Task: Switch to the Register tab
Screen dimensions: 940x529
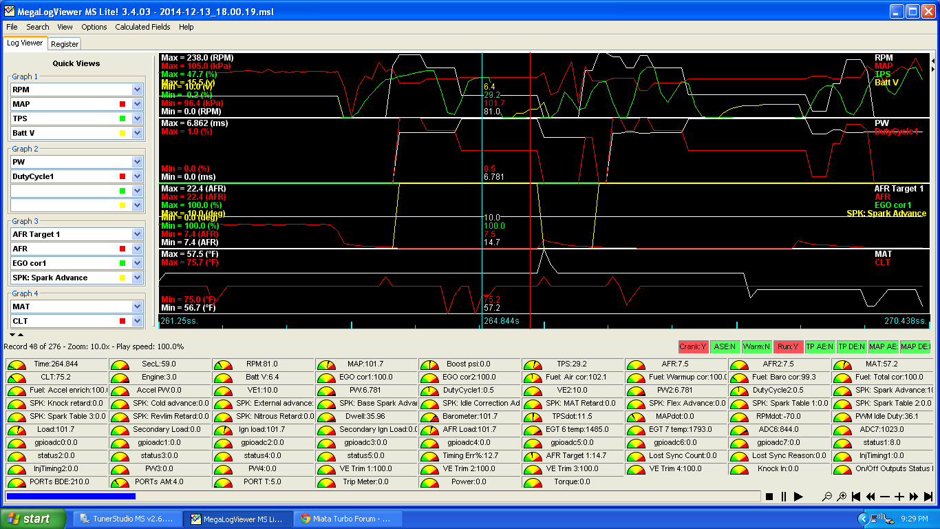Action: coord(64,43)
